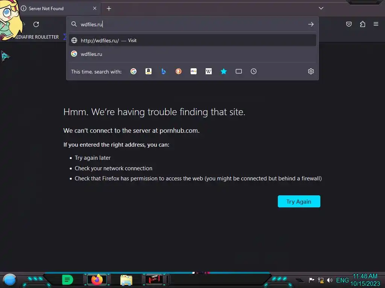Image resolution: width=385 pixels, height=288 pixels.
Task: Search with DuckDuckGo icon this time
Action: pyautogui.click(x=179, y=71)
